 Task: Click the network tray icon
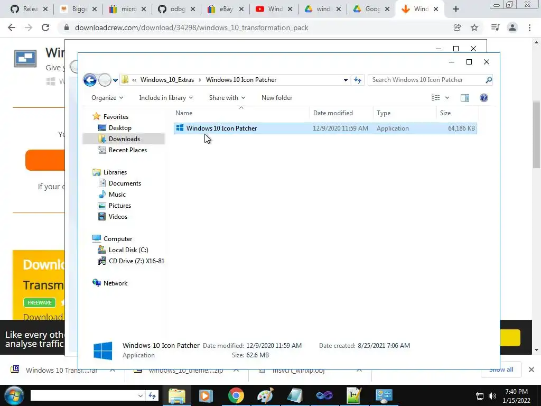(x=480, y=396)
